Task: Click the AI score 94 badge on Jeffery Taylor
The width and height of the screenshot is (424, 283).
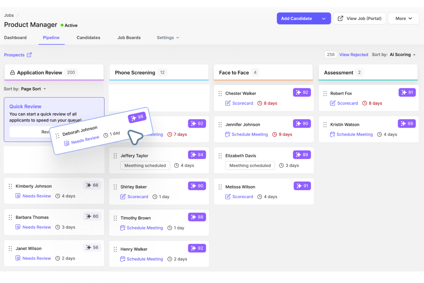Action: 197,155
